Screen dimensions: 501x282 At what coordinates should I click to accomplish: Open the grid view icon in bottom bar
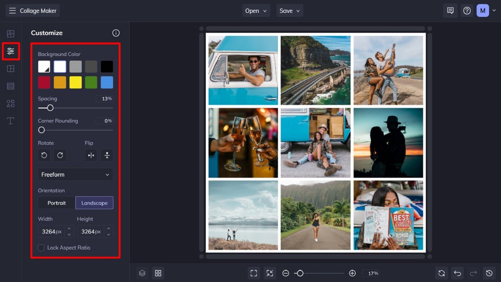[x=158, y=273]
